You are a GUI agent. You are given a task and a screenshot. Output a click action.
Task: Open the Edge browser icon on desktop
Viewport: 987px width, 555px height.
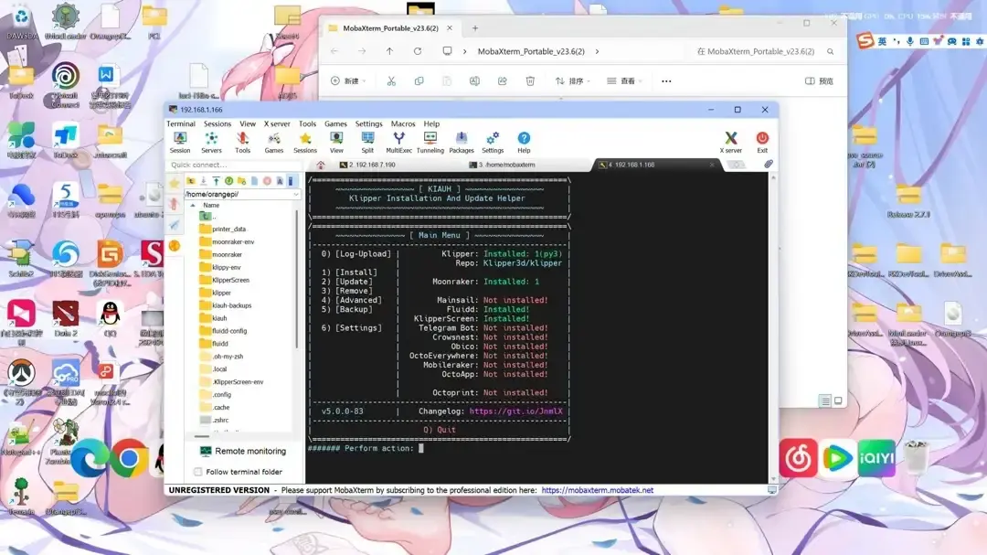89,459
